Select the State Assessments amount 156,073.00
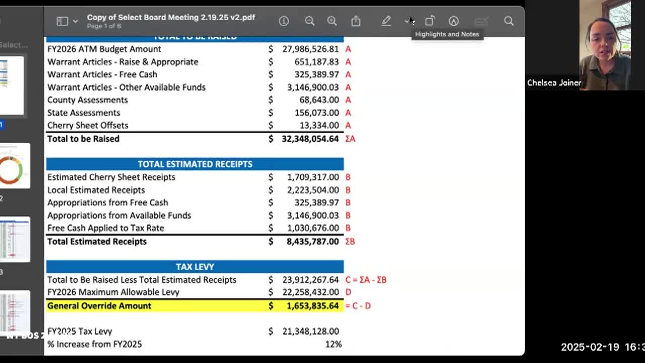The height and width of the screenshot is (363, 645). 316,112
